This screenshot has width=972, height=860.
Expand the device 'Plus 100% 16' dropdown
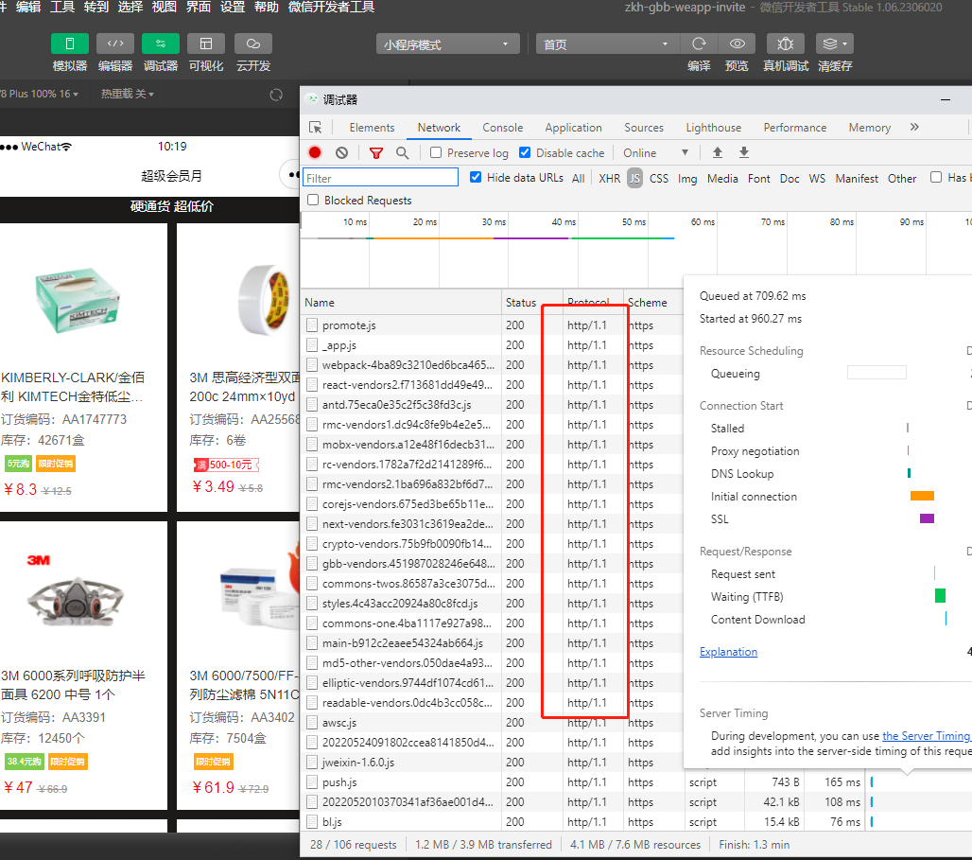[x=40, y=94]
